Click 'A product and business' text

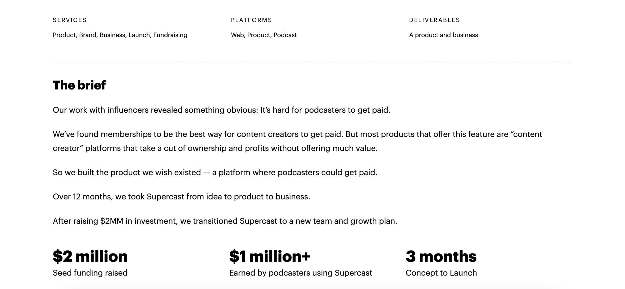[443, 35]
